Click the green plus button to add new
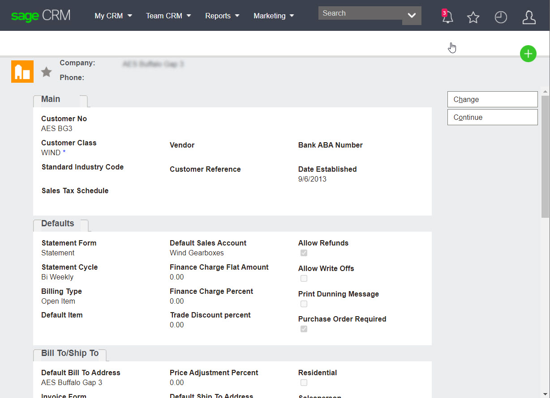Screen dimensions: 550x398 point(528,53)
